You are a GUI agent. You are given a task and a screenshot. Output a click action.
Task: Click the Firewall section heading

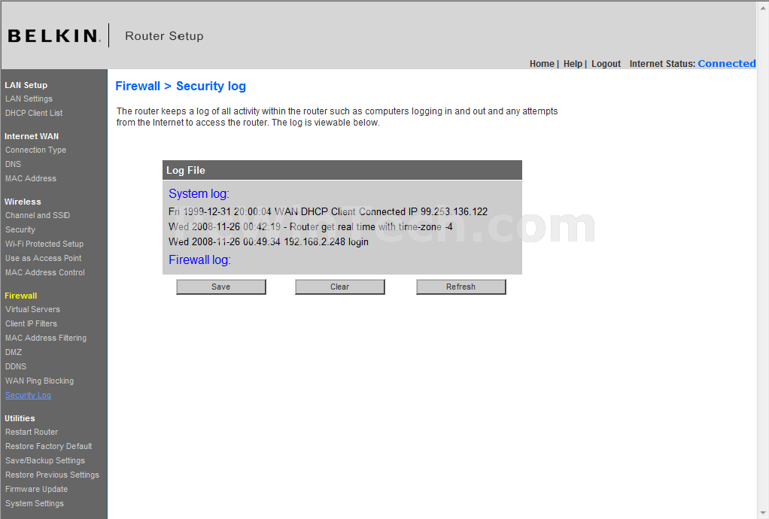click(x=20, y=296)
